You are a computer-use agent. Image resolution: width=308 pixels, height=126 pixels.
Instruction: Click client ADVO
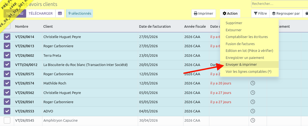point(48,111)
